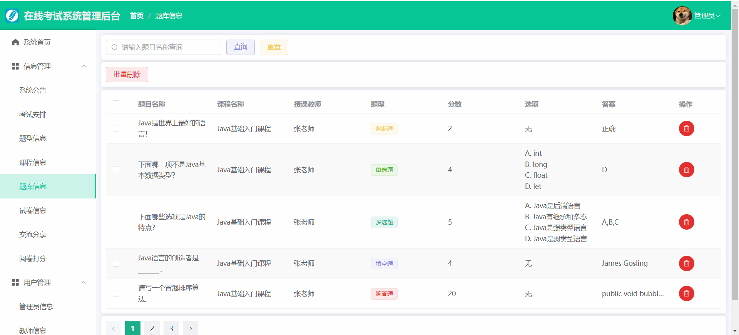Open 系统公告 in the sidebar
Viewport: 739px width, 335px height.
click(x=48, y=90)
